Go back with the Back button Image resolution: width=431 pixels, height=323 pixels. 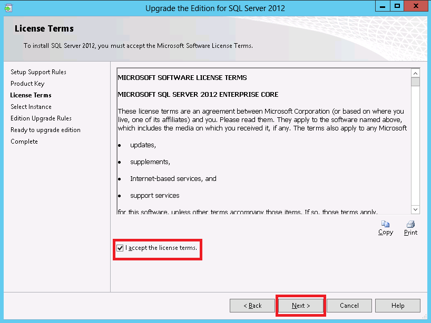point(252,306)
